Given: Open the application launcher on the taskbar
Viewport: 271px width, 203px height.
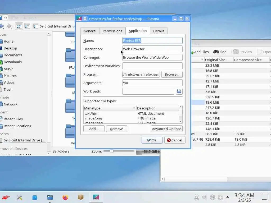Looking at the screenshot, I should click(x=6, y=197).
